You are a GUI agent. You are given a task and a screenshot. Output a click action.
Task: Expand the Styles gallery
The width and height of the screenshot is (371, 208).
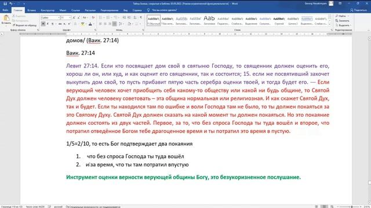330,24
